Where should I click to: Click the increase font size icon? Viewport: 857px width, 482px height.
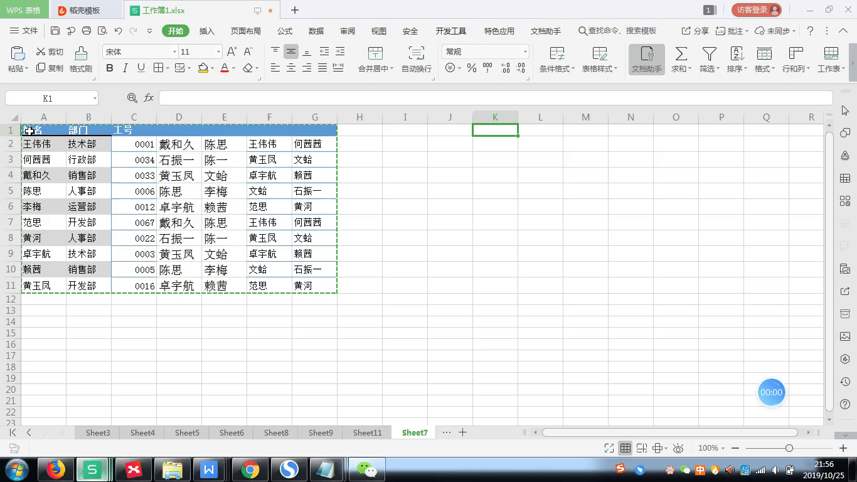click(232, 52)
